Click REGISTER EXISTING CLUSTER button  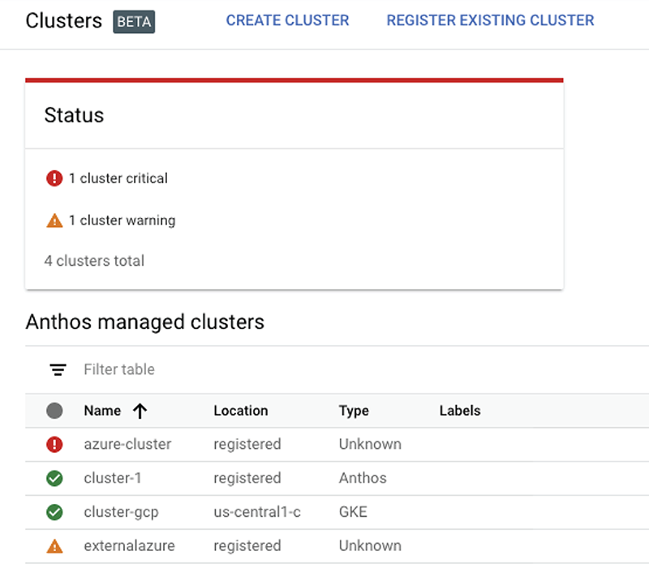click(490, 20)
